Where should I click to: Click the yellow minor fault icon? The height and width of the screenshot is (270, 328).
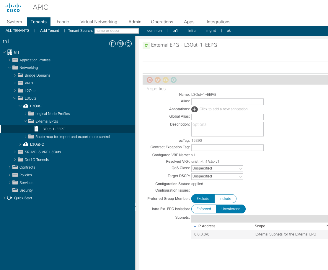coord(166,80)
